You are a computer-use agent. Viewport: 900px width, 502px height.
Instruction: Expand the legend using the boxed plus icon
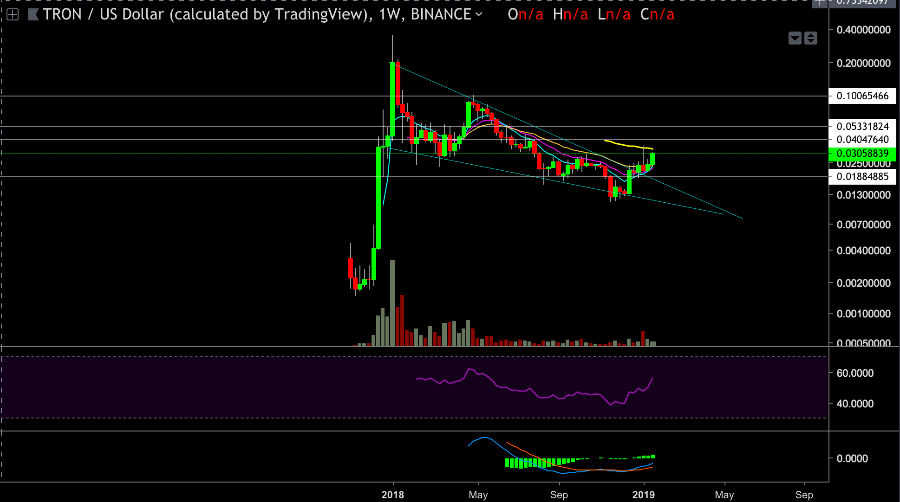point(13,15)
